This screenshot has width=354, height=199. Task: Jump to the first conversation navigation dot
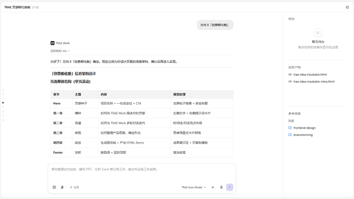click(3, 90)
